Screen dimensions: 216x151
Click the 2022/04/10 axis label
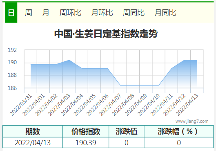pos(149,105)
